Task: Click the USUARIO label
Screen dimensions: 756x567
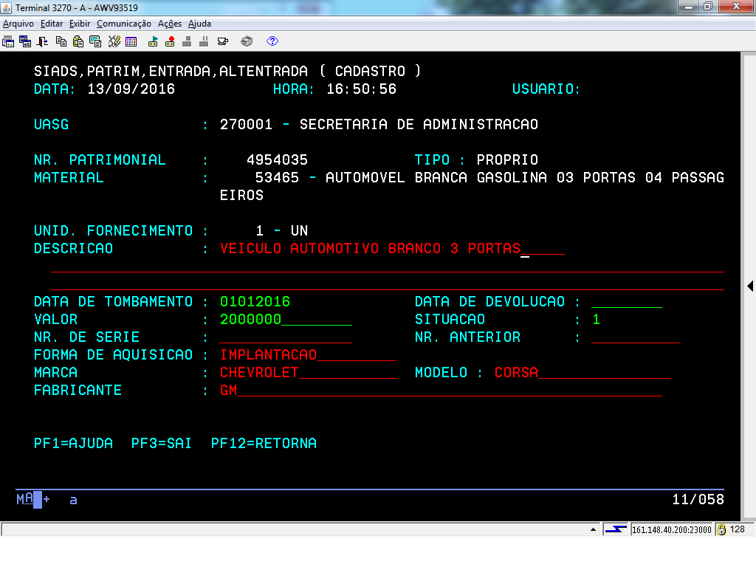Action: (x=546, y=89)
